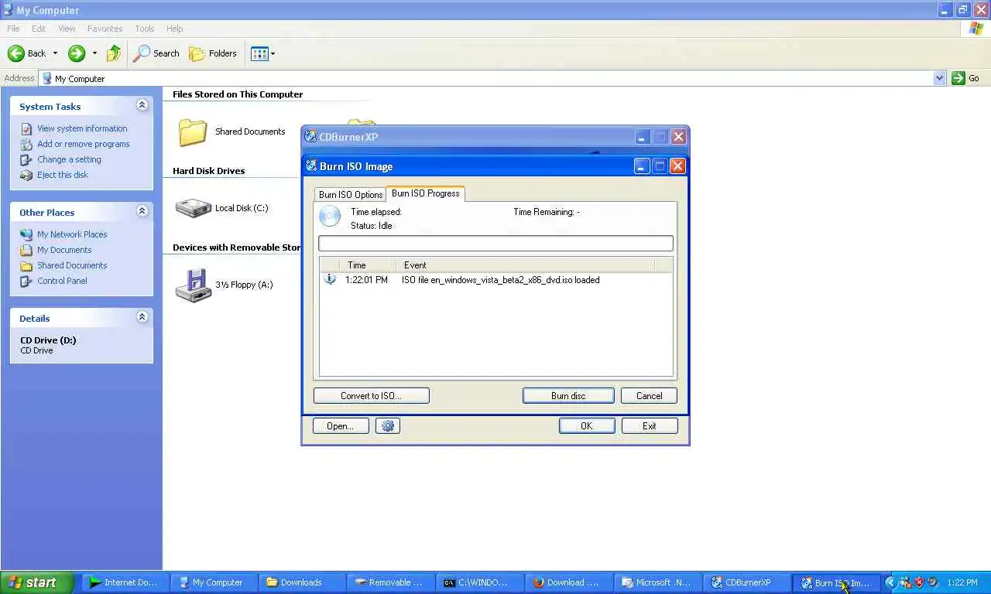Image resolution: width=991 pixels, height=594 pixels.
Task: Toggle the Folders pane button
Action: (213, 53)
